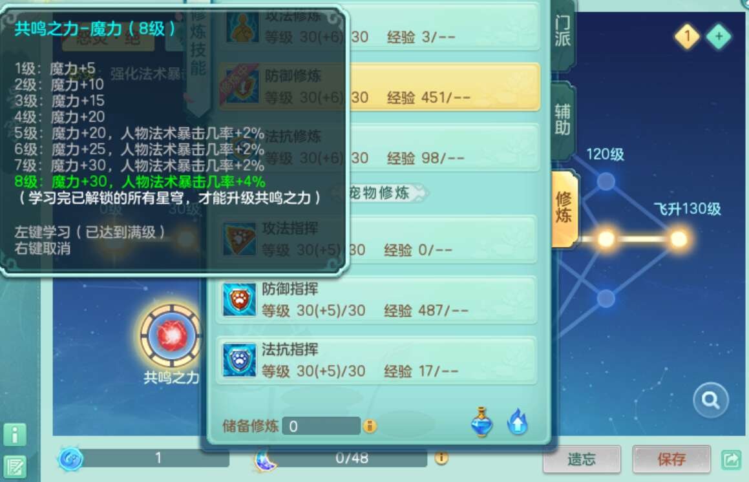Image resolution: width=749 pixels, height=482 pixels.
Task: Click the info icon beside 0/48 bar
Action: 441,457
